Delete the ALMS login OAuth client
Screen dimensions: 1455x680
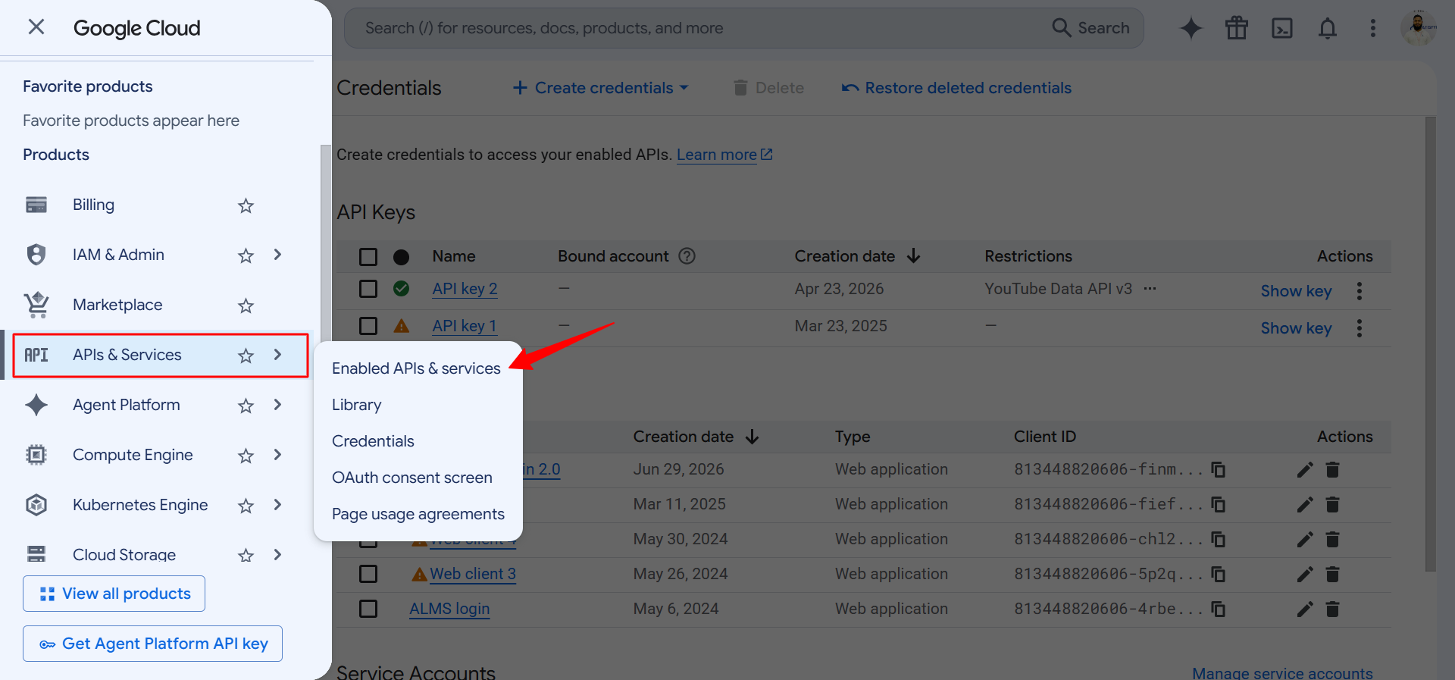pos(1333,609)
